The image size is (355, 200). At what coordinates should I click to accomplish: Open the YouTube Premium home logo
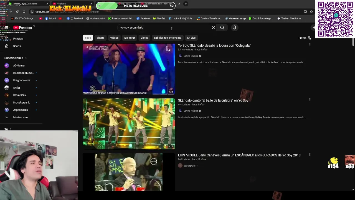(x=23, y=27)
